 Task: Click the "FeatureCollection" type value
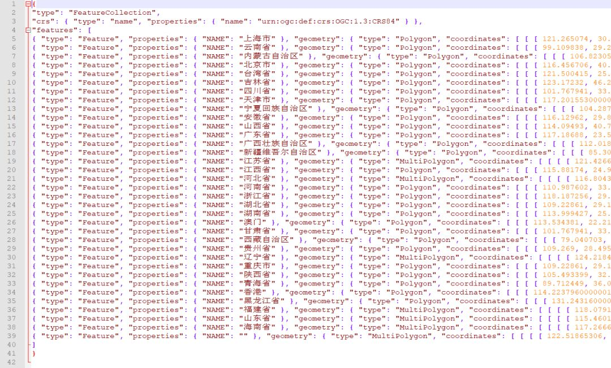[111, 12]
